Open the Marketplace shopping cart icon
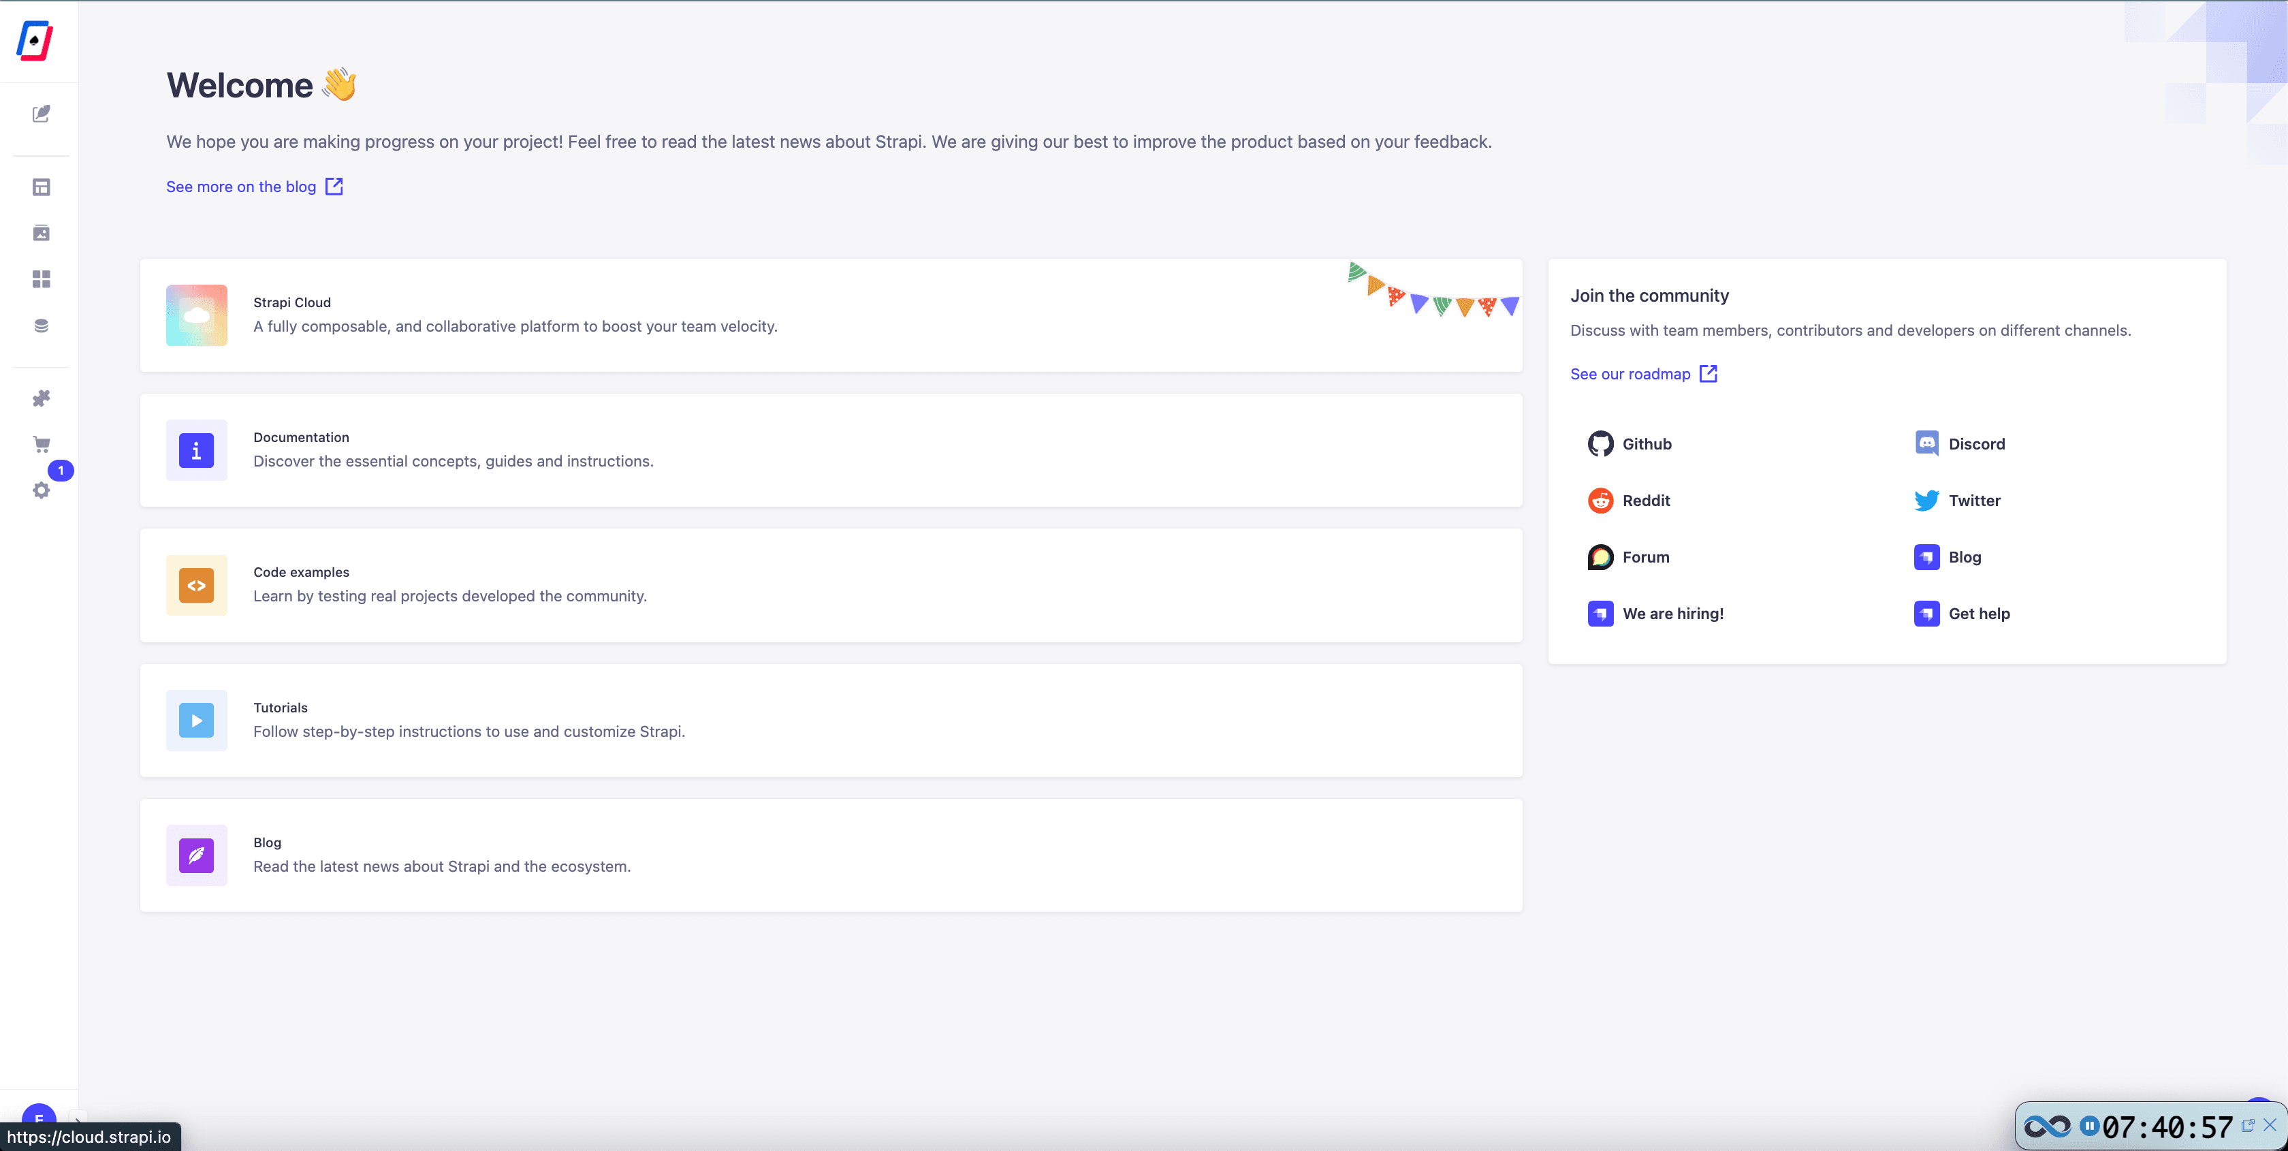This screenshot has height=1151, width=2288. coord(41,444)
